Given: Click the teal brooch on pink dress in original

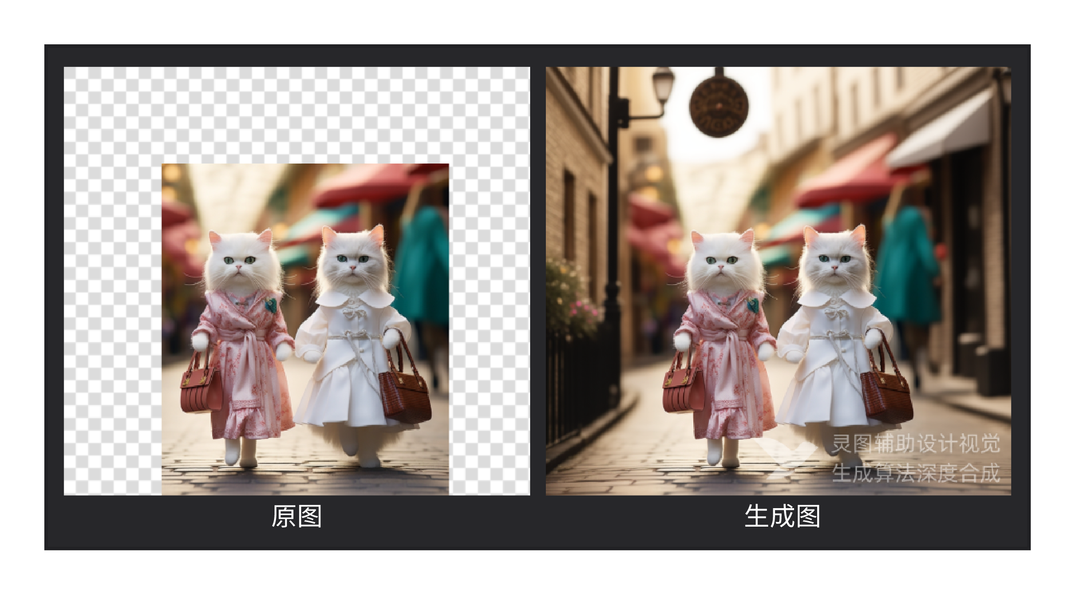Looking at the screenshot, I should (x=271, y=305).
